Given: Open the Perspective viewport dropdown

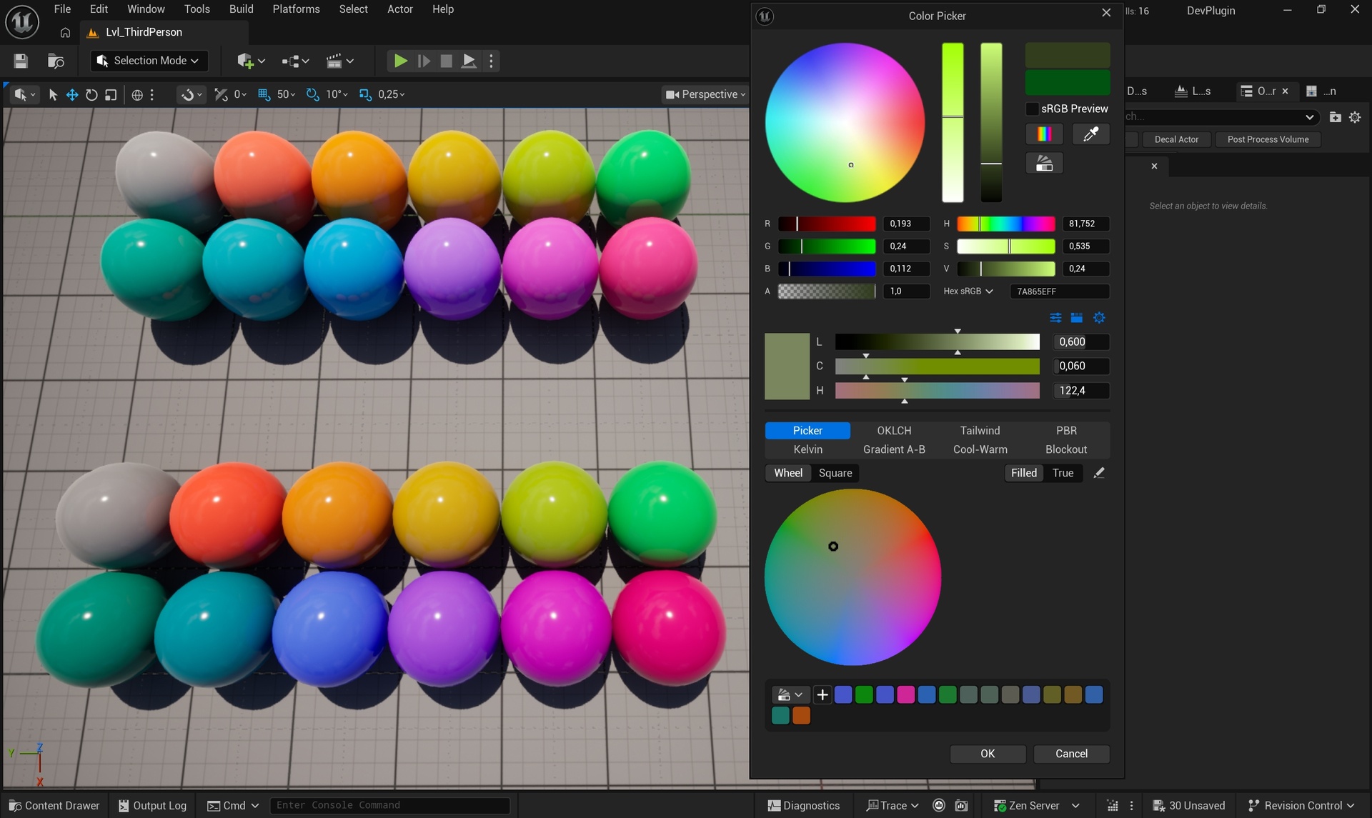Looking at the screenshot, I should (705, 94).
